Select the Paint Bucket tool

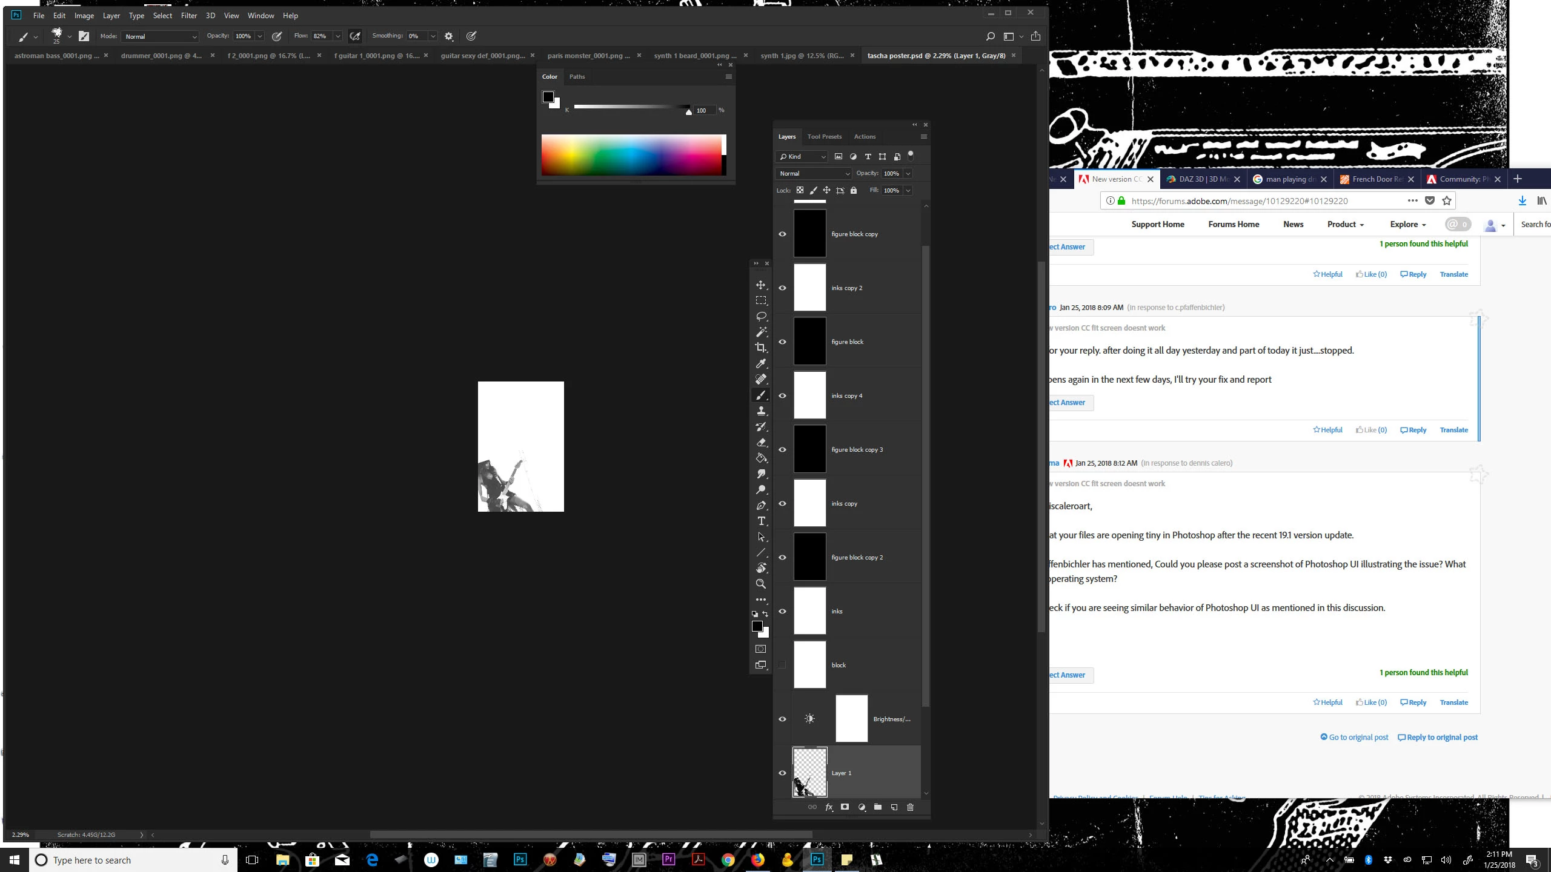761,458
